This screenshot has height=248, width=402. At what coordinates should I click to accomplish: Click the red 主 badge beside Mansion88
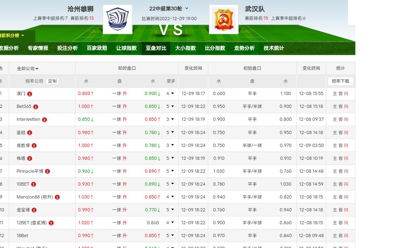click(57, 197)
